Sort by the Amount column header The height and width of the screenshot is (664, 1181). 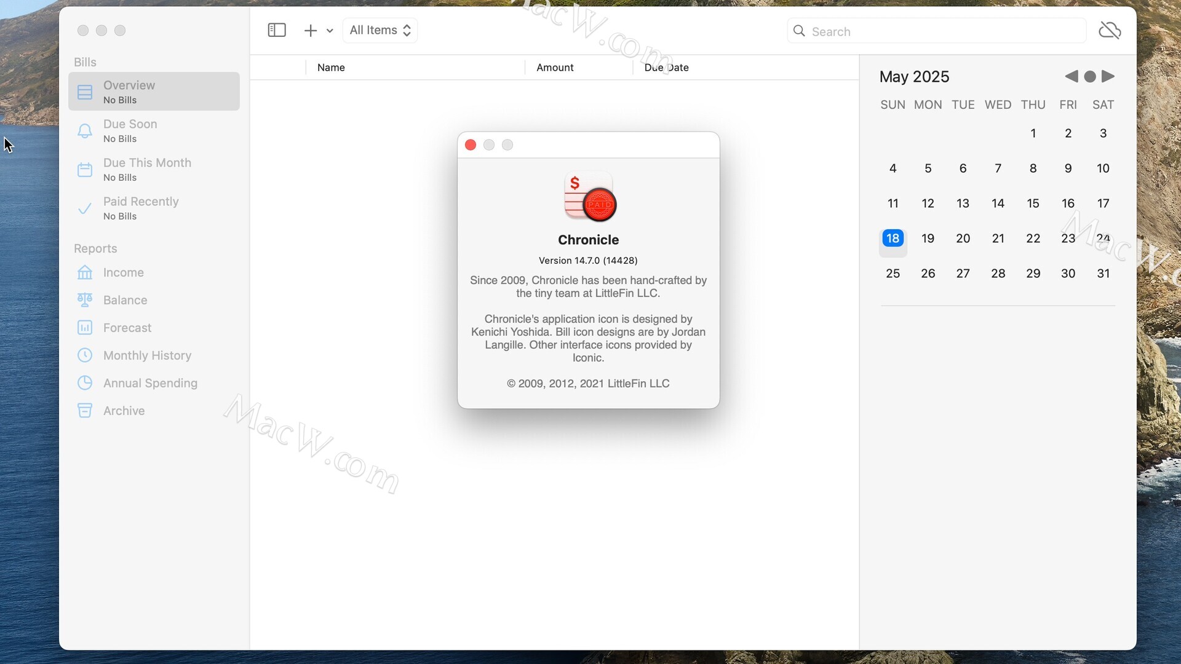579,68
